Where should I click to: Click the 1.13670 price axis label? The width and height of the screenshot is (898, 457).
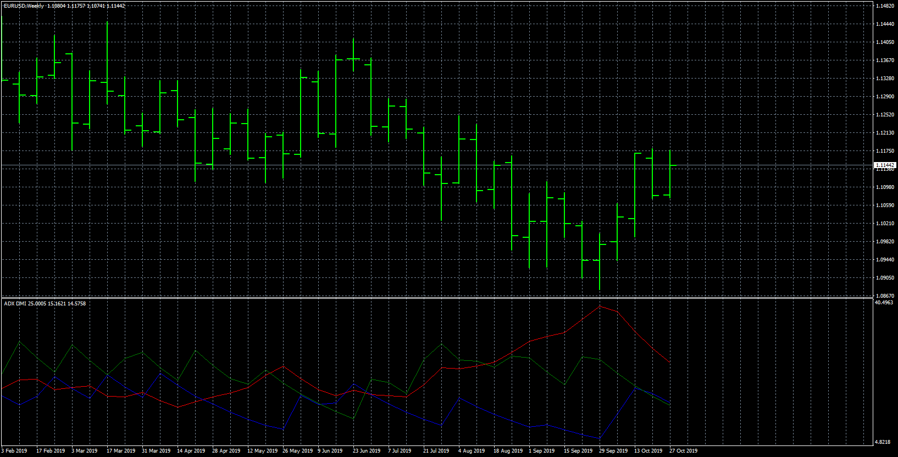pyautogui.click(x=884, y=60)
